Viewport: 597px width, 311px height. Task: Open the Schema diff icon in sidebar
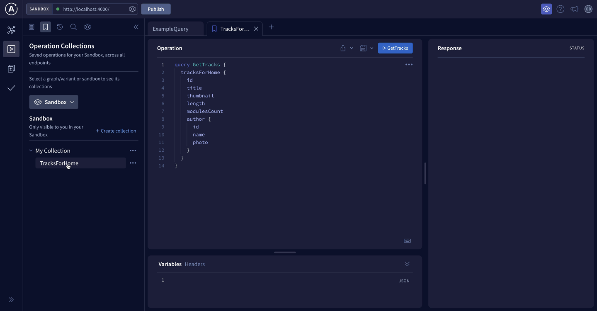11,69
